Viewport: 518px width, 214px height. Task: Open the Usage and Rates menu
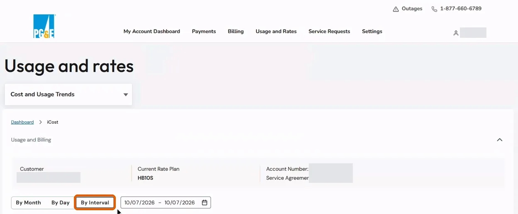click(276, 32)
